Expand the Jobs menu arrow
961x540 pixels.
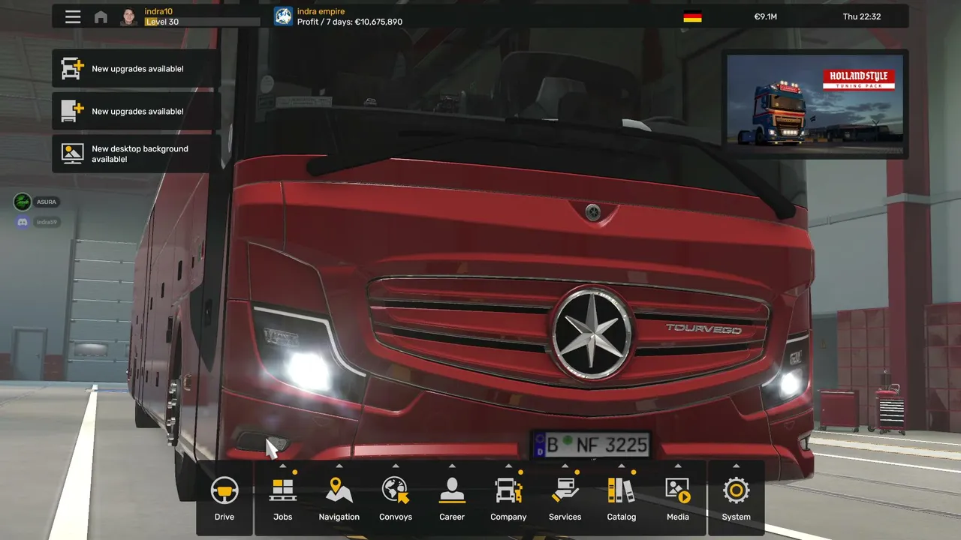tap(282, 466)
